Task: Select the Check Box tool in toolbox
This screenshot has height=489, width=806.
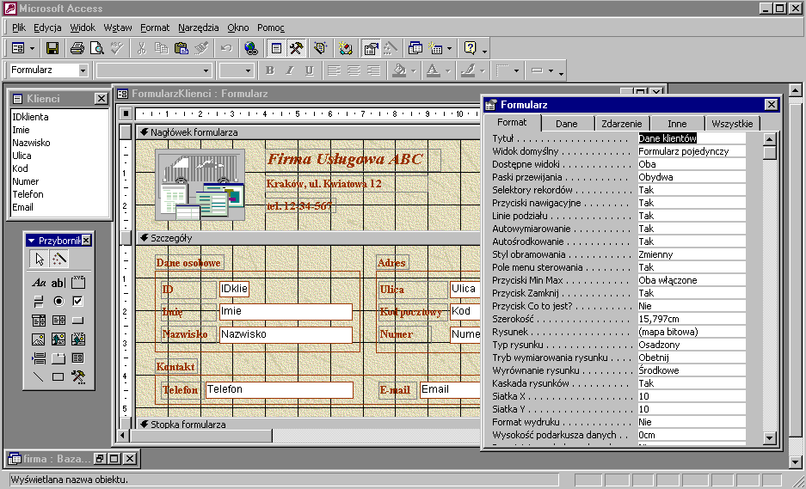Action: (x=77, y=302)
